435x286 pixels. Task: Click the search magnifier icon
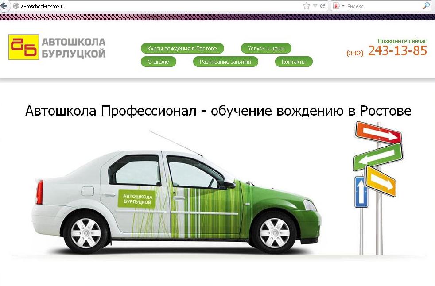[x=426, y=6]
